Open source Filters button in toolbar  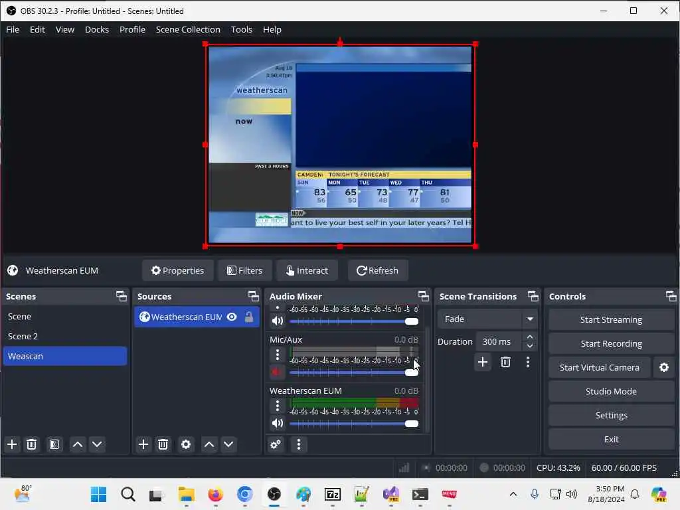pos(245,271)
